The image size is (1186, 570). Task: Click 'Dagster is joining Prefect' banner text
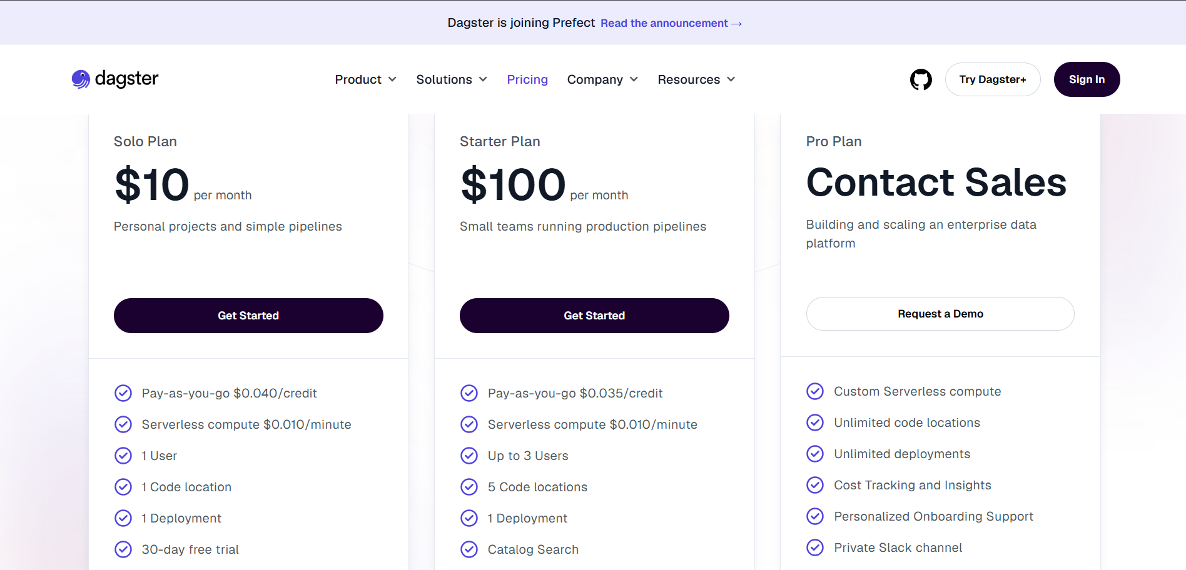click(521, 22)
